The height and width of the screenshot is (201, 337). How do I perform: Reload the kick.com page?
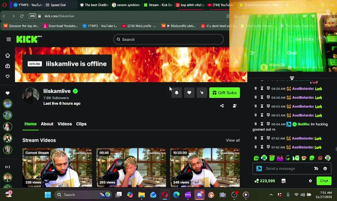(22, 16)
